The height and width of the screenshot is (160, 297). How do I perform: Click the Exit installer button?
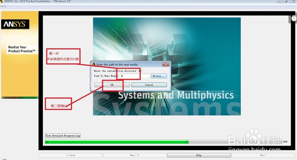click(263, 155)
